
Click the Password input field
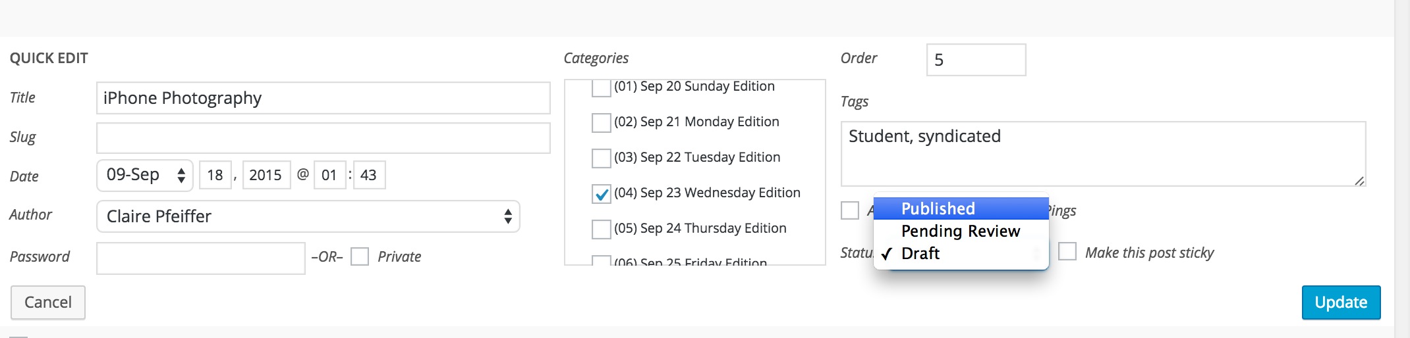click(x=200, y=258)
